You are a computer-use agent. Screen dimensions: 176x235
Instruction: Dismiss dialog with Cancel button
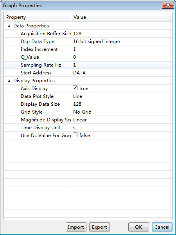[162, 227]
